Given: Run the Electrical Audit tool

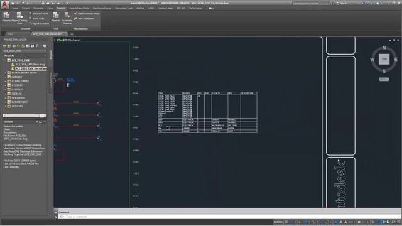Looking at the screenshot, I should click(x=39, y=13).
